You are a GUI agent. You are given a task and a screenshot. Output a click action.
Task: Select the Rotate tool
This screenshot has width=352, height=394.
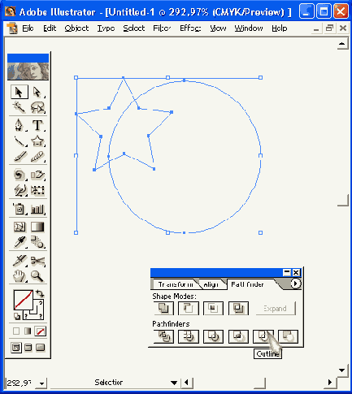coord(20,175)
